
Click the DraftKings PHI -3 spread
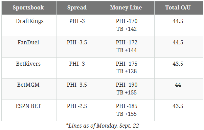77,21
